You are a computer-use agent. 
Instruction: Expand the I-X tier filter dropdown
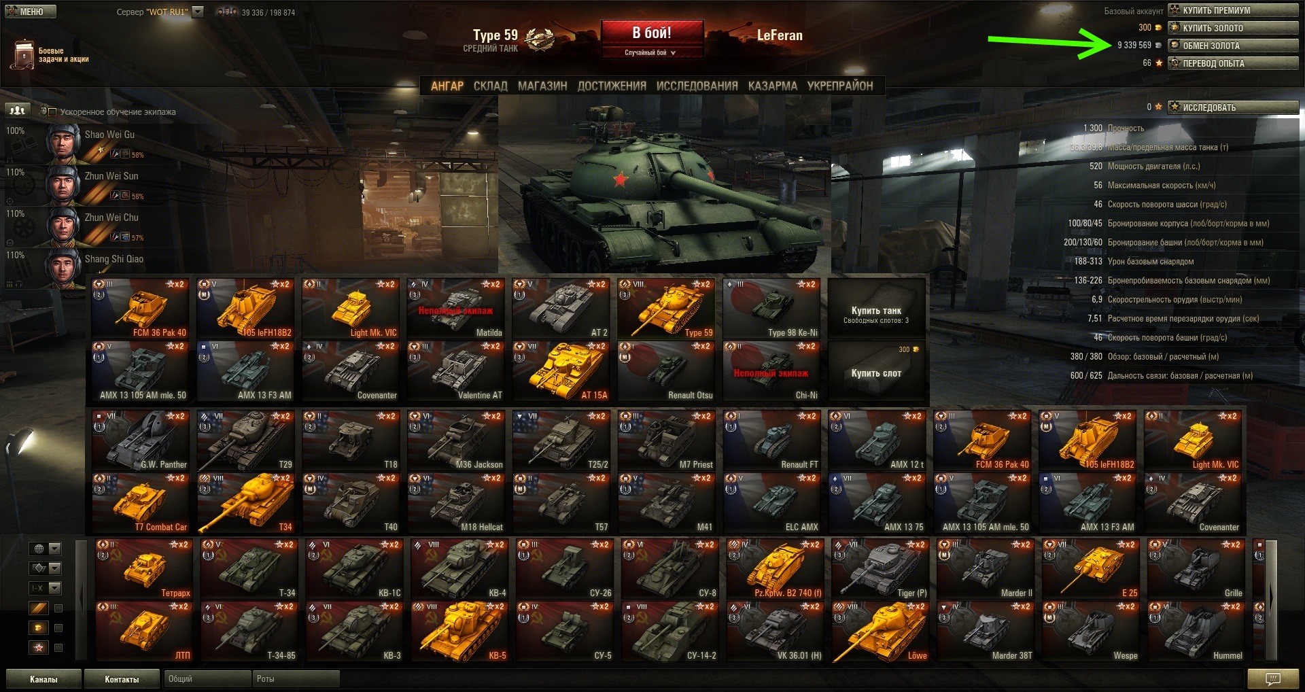[55, 588]
